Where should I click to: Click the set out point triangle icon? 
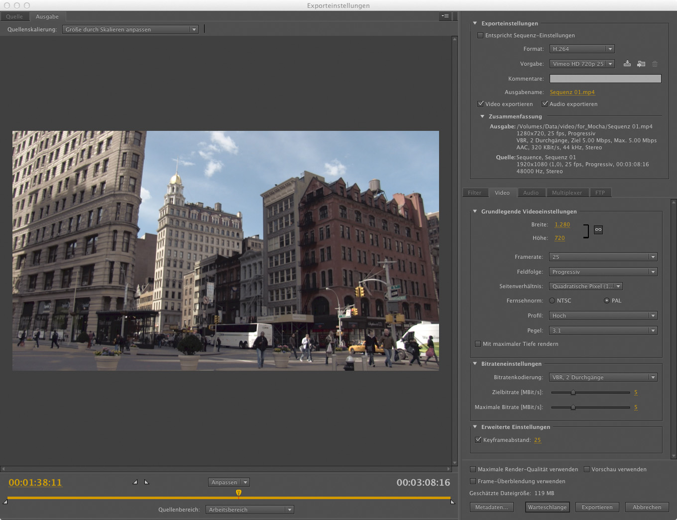pos(146,482)
